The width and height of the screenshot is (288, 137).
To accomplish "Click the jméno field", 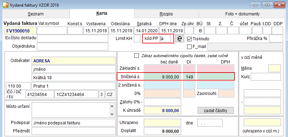I will click(73, 69).
